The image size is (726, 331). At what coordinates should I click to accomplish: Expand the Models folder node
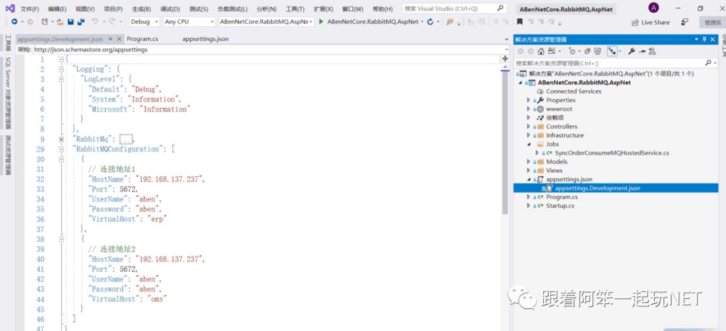point(528,161)
